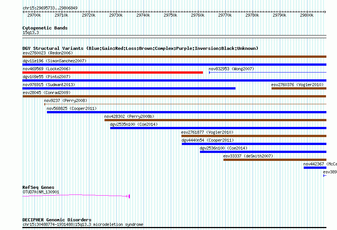Click the blue dgv11e196 gain bar

tap(174, 65)
